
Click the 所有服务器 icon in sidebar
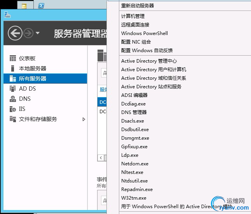(13, 79)
